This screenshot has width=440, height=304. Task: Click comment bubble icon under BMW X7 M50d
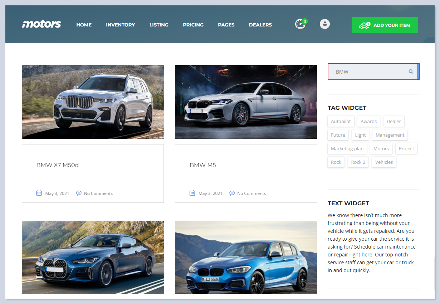79,193
